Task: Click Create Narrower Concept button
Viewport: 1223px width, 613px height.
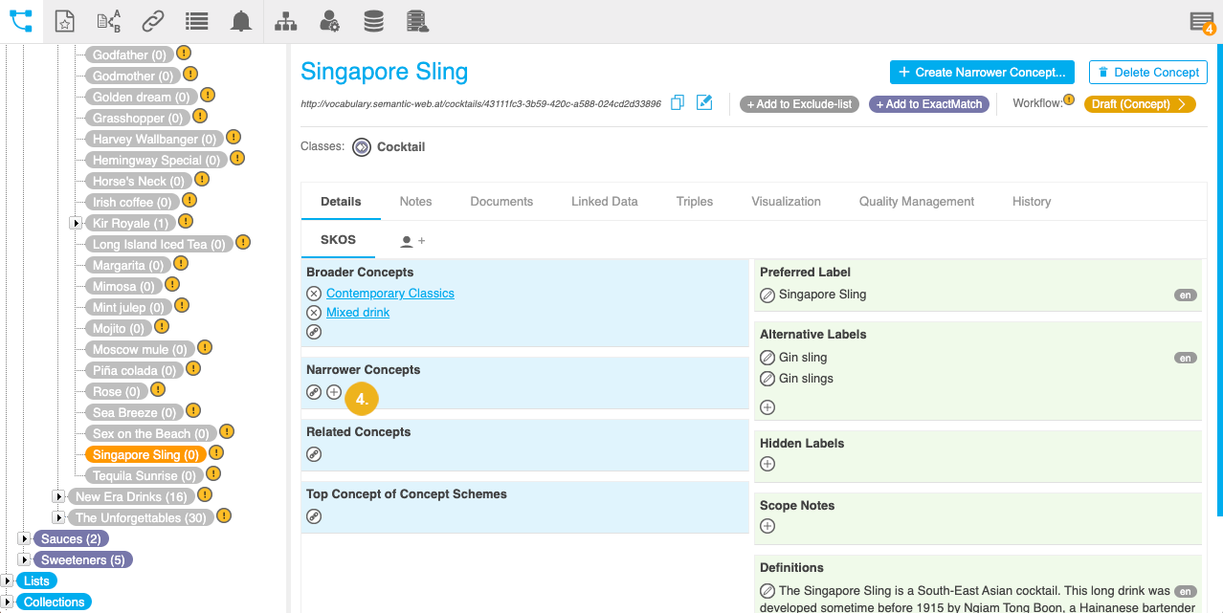Action: click(x=982, y=72)
